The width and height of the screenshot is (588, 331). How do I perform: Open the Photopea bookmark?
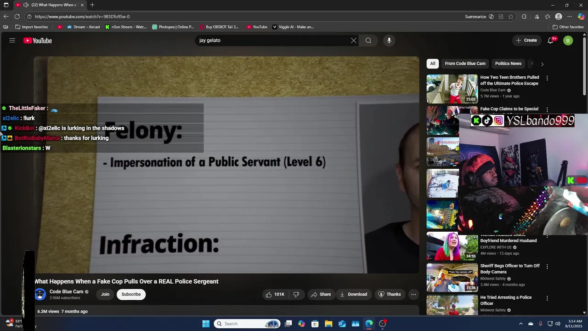click(173, 27)
